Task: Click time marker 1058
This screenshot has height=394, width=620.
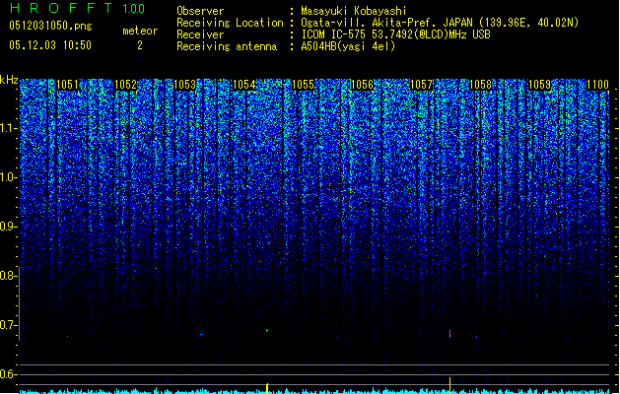Action: pyautogui.click(x=480, y=85)
